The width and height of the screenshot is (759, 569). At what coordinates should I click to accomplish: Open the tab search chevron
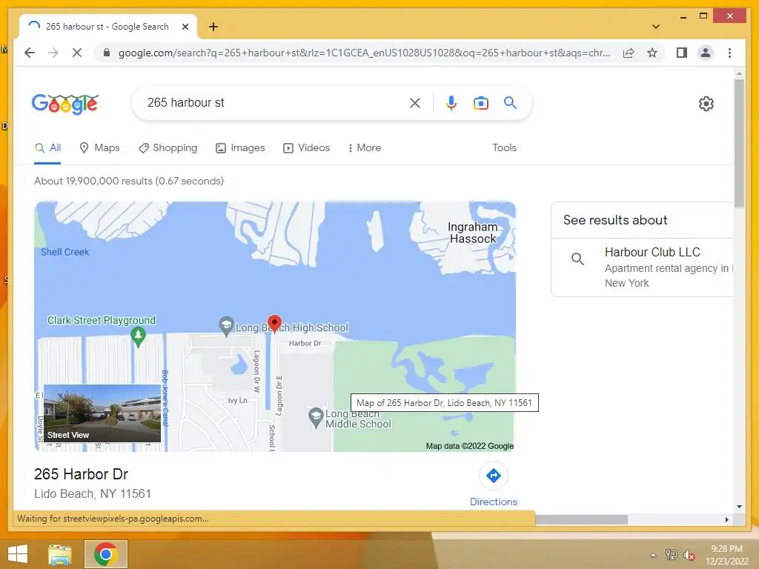point(656,27)
